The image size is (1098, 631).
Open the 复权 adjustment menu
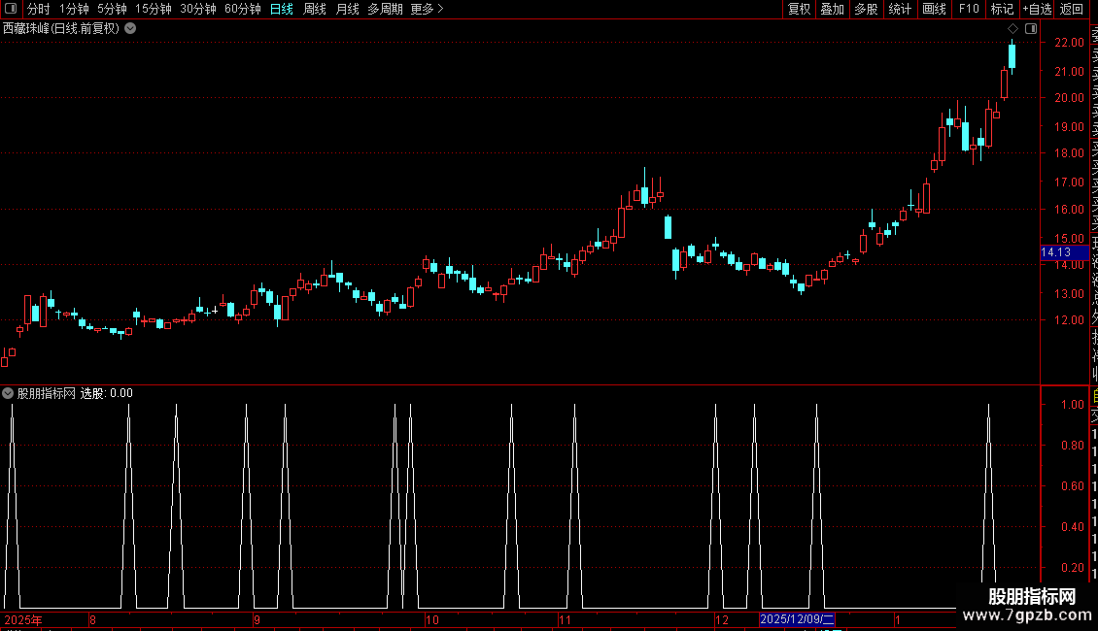(x=799, y=9)
